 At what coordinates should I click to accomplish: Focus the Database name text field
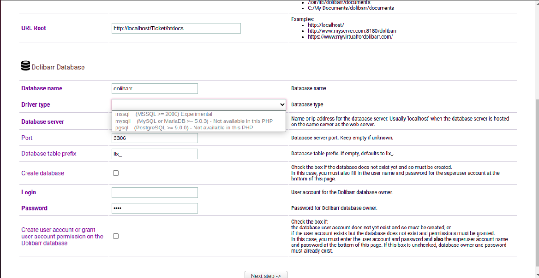pyautogui.click(x=155, y=88)
